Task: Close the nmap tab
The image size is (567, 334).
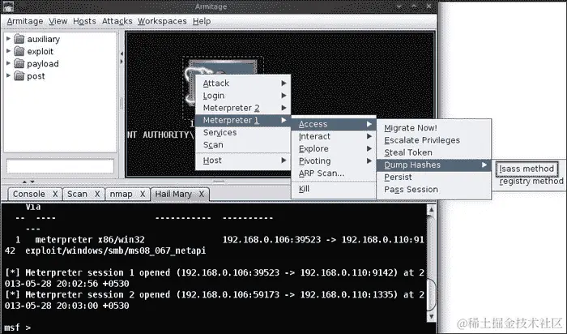Action: tap(143, 195)
